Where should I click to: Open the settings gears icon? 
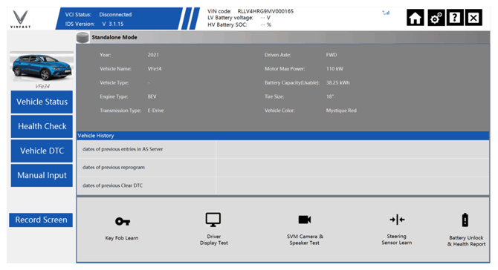coord(436,17)
